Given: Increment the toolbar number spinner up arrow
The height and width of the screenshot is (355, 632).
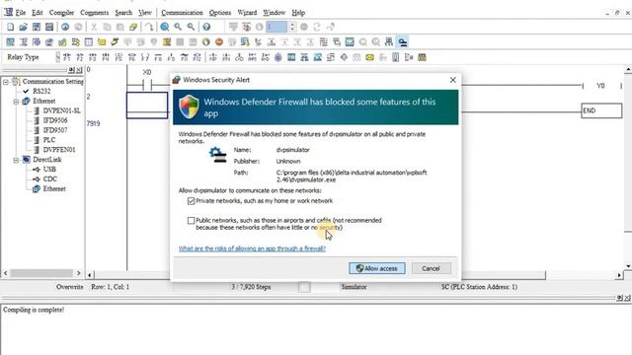Looking at the screenshot, I should [292, 25].
